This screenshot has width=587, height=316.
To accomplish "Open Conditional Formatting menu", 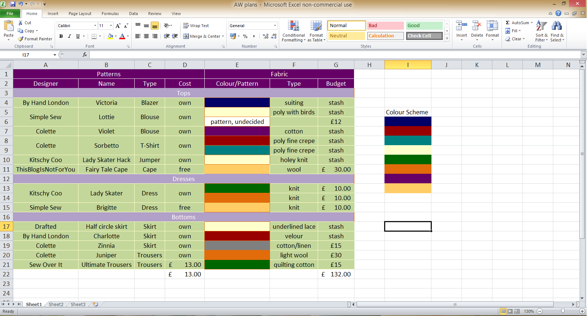I will [x=293, y=32].
